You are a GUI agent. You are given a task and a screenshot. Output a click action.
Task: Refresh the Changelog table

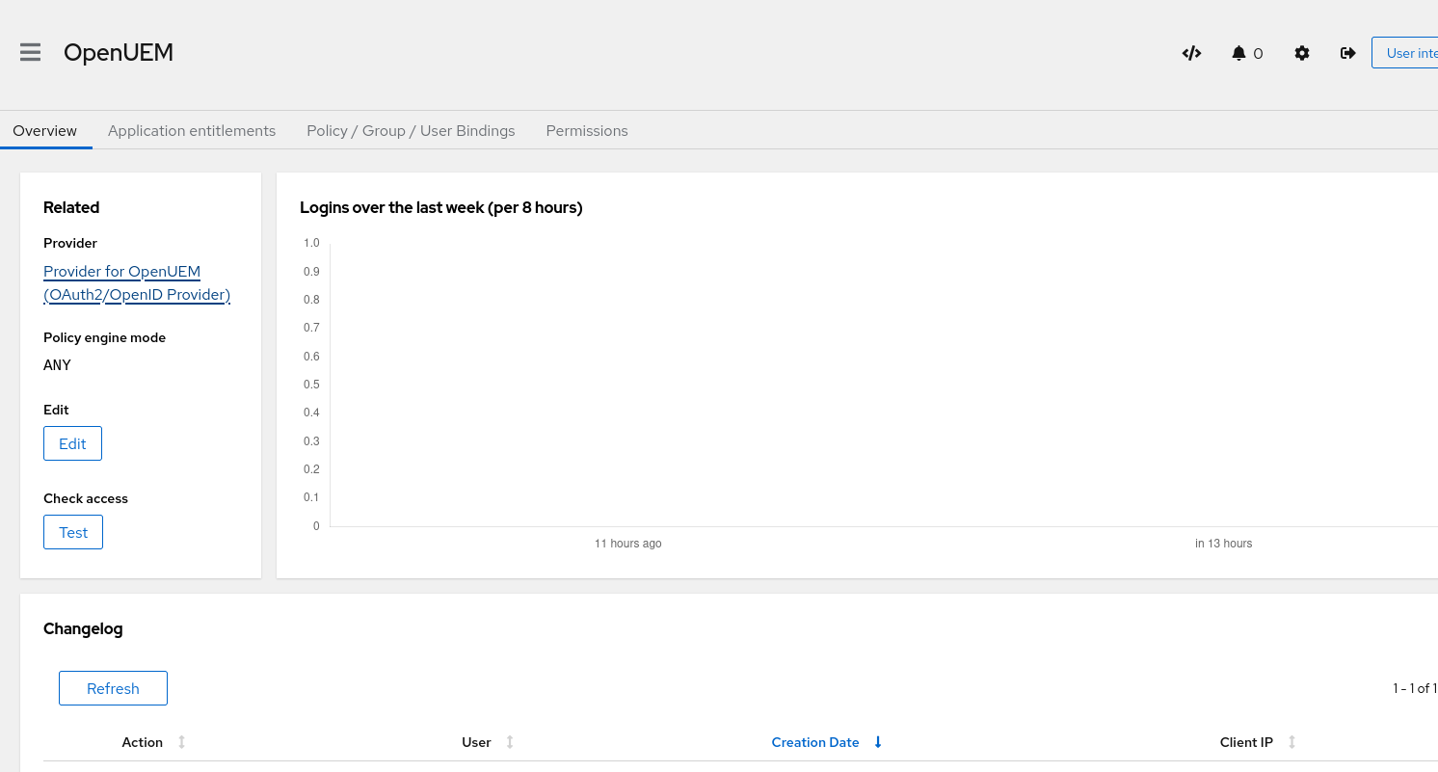coord(113,688)
